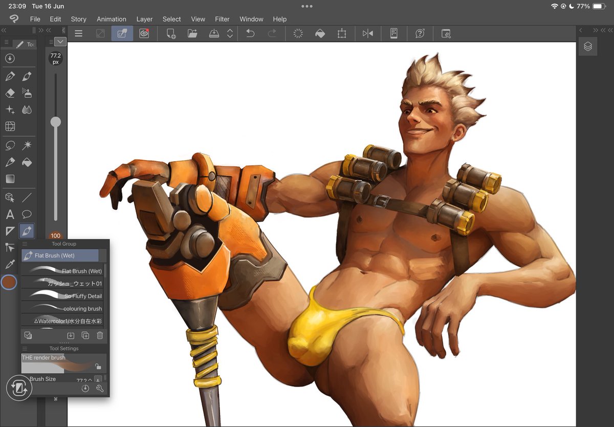Screen dimensions: 614x427
Task: Select the straight Line figure tool
Action: coord(27,198)
